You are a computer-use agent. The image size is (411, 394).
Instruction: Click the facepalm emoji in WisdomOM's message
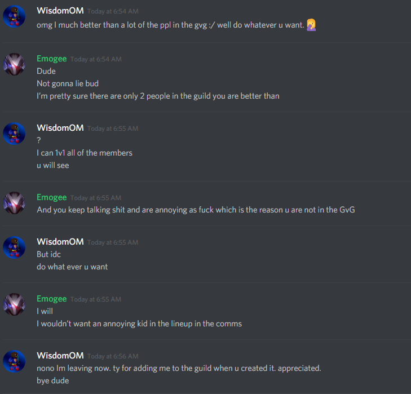pos(311,25)
